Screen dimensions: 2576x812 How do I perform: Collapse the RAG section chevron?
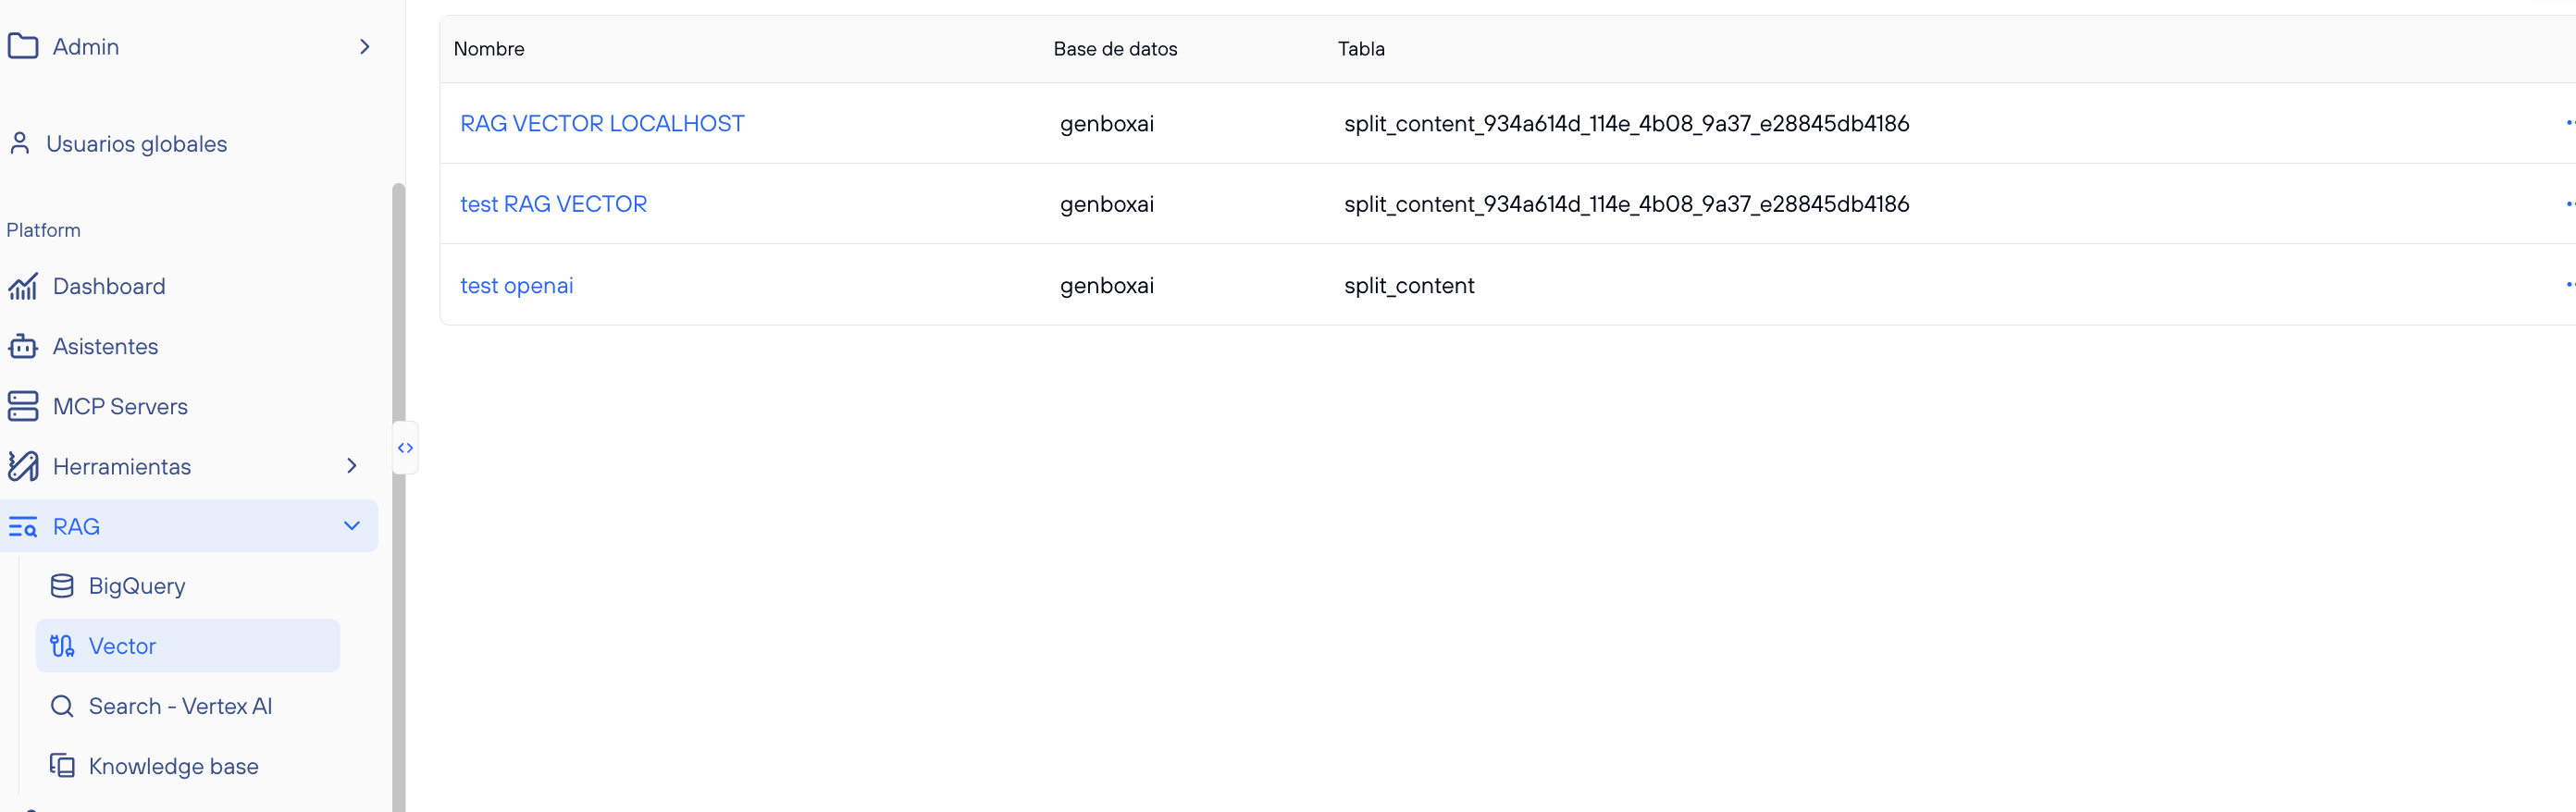[x=351, y=526]
